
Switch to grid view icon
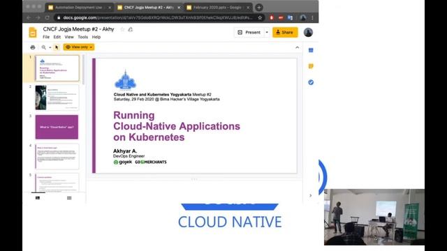69,198
